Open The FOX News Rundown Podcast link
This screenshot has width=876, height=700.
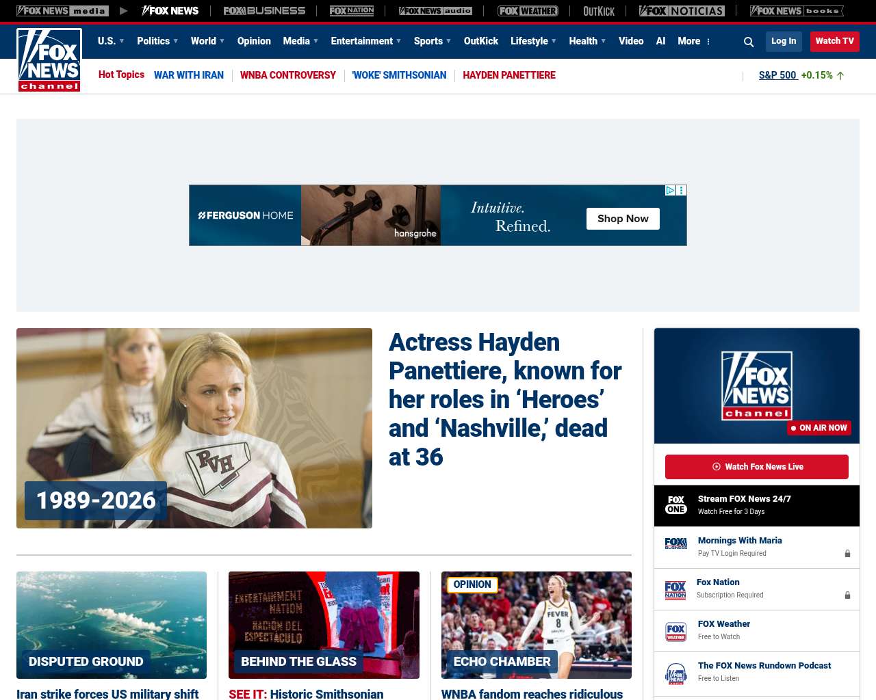pos(764,666)
